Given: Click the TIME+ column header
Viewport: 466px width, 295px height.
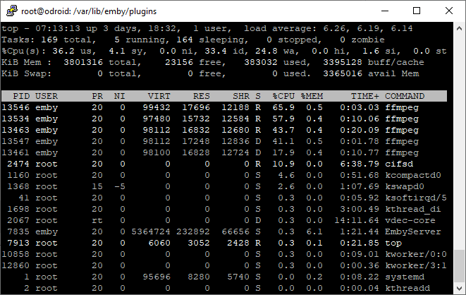Looking at the screenshot, I should (365, 96).
